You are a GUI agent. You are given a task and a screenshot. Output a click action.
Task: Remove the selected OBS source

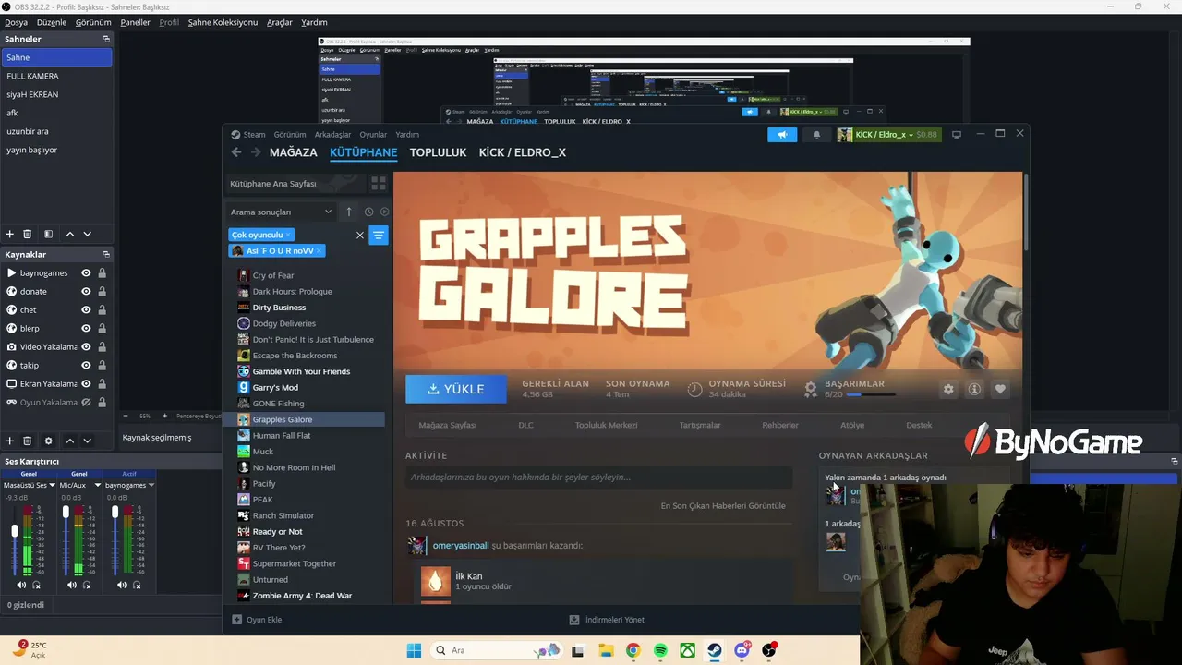point(28,441)
